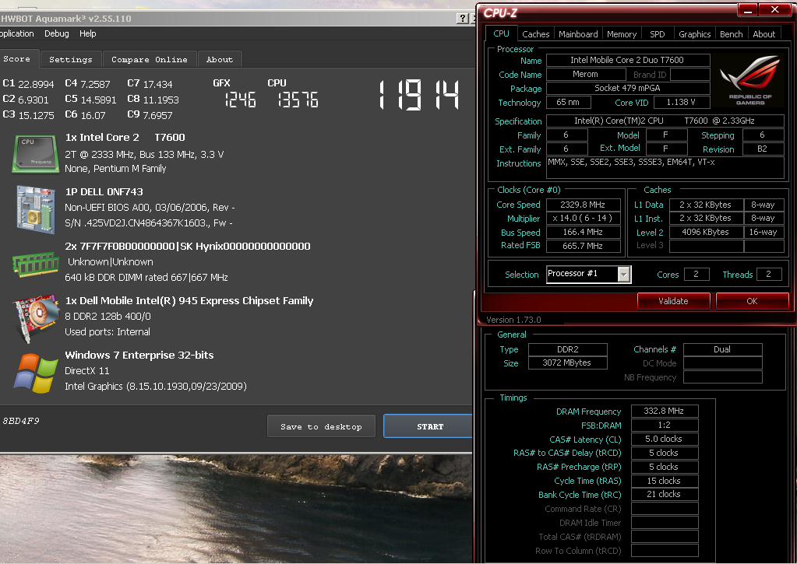Image resolution: width=797 pixels, height=564 pixels.
Task: Open the Graphics tab in CPU-Z
Action: (x=694, y=34)
